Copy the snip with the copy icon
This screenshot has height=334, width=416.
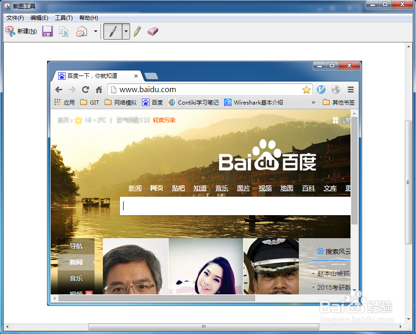tap(64, 31)
